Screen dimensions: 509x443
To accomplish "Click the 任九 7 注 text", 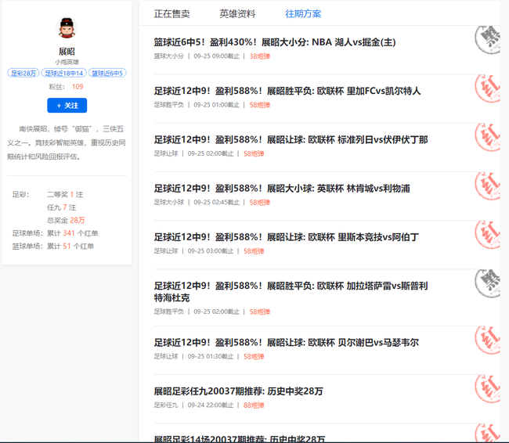I will tap(61, 207).
